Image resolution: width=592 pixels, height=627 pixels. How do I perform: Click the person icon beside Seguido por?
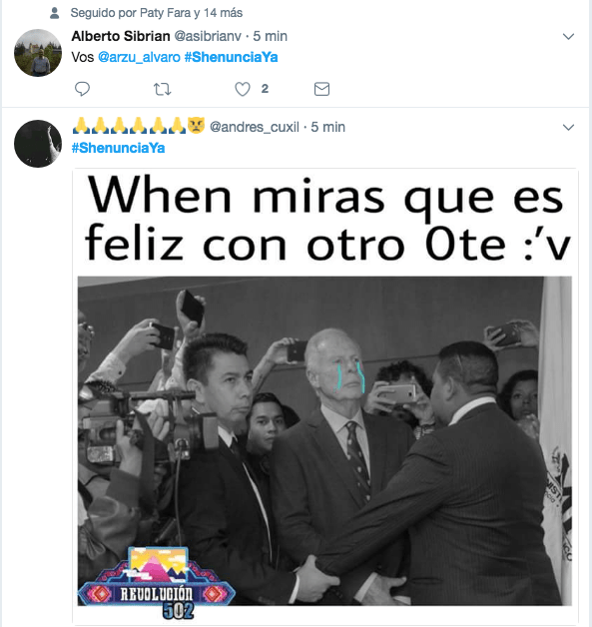click(x=55, y=13)
